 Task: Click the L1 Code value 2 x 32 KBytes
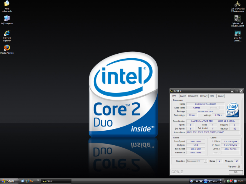tap(230, 145)
